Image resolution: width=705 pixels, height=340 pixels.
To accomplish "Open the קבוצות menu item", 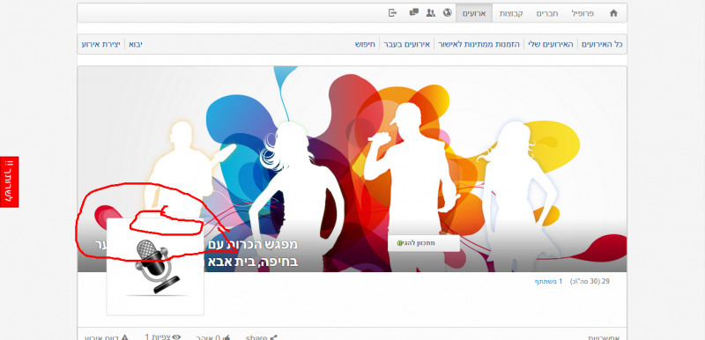I will point(511,13).
